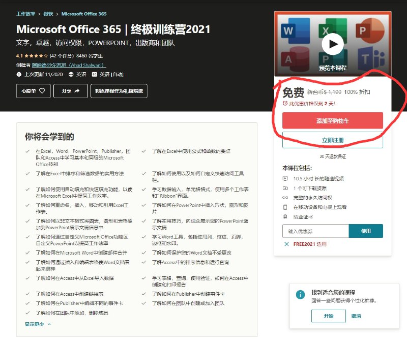Viewport: 407px width, 348px height.
Task: Collapse list with 显示更少 link
Action: coord(35,324)
